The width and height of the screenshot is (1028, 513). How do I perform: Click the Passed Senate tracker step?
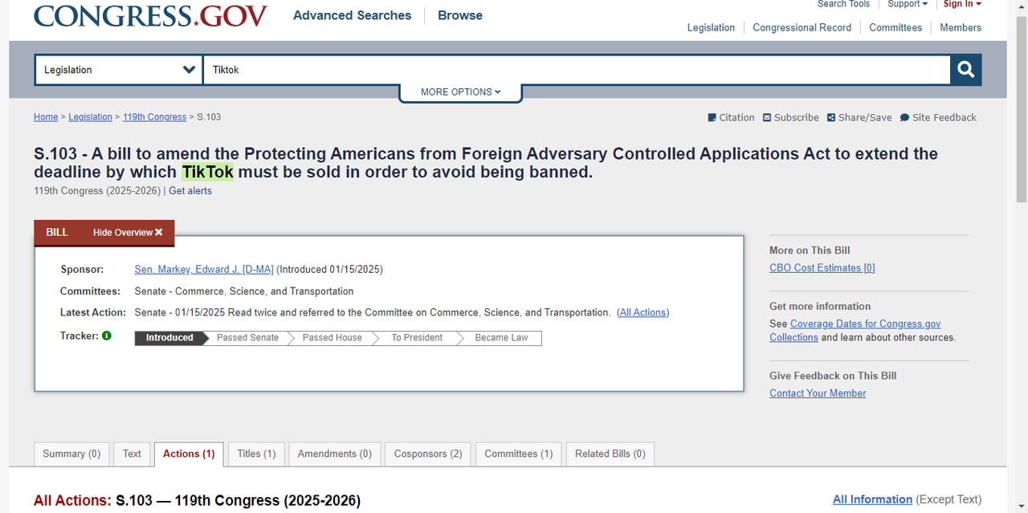pos(247,338)
